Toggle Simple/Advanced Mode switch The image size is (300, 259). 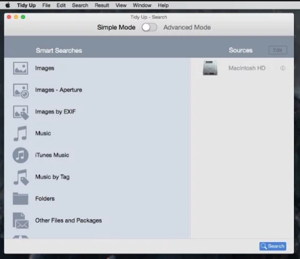149,27
